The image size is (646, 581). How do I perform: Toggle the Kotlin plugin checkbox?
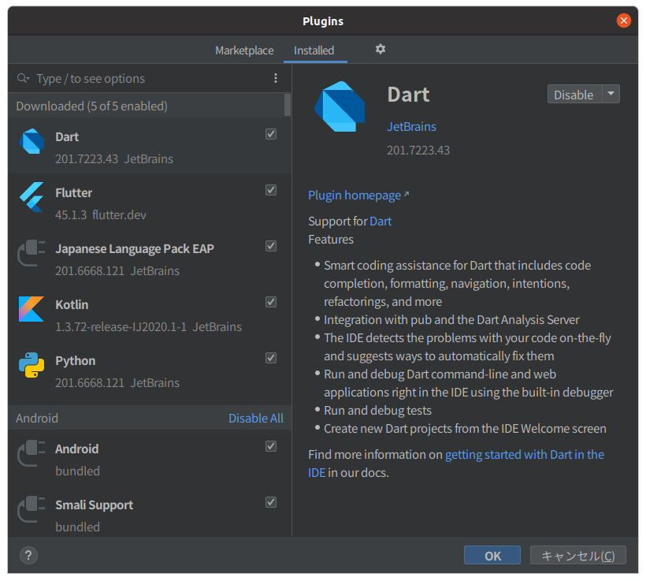coord(271,302)
